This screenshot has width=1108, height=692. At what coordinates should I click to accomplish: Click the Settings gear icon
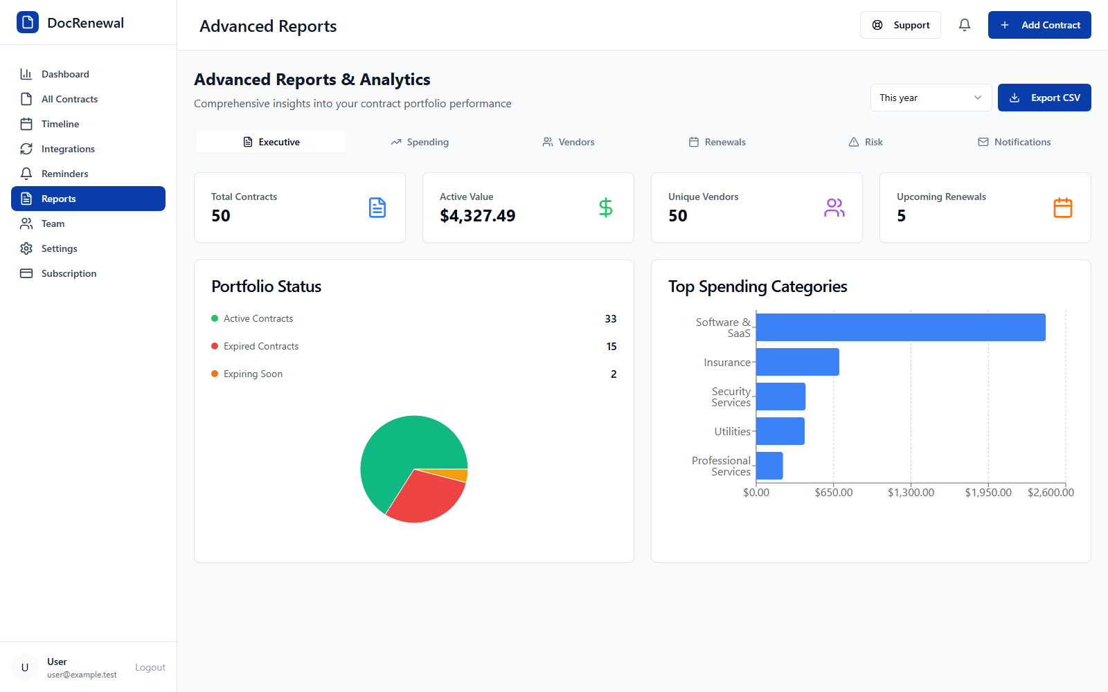click(26, 248)
